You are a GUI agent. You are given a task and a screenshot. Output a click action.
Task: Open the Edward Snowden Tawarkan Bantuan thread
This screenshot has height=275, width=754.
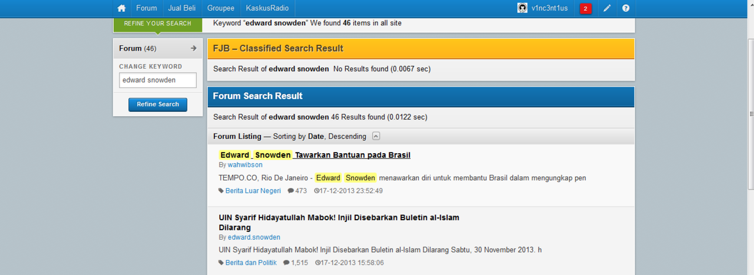pyautogui.click(x=315, y=155)
